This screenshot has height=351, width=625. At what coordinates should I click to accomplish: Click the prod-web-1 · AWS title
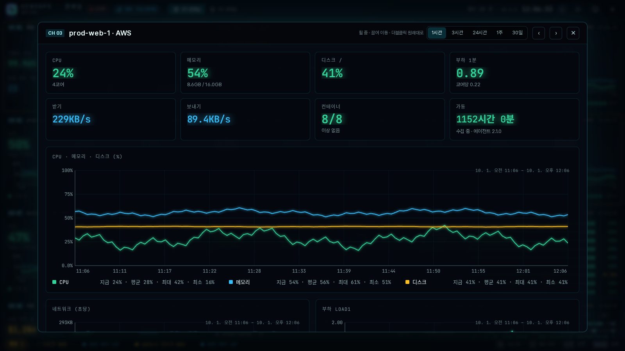click(100, 33)
